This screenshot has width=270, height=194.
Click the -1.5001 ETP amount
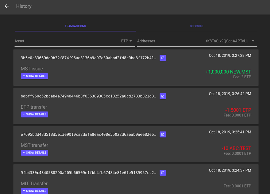[238, 110]
